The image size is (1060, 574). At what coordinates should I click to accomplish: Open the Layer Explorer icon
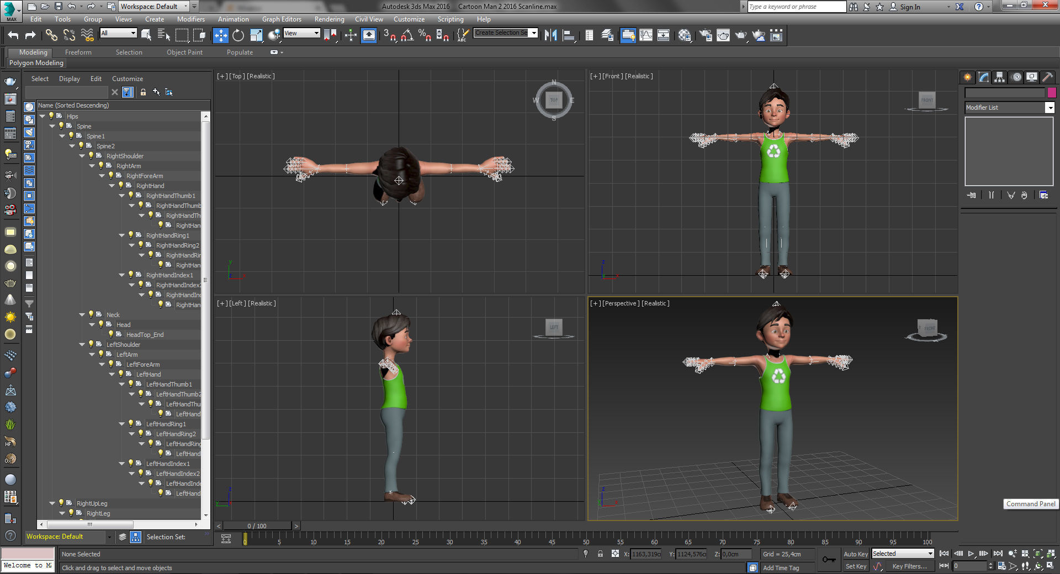click(607, 35)
